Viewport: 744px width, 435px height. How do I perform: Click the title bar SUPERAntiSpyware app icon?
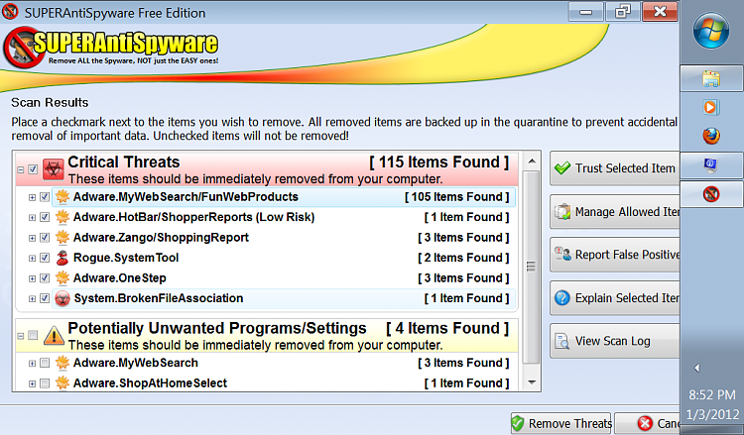[10, 11]
